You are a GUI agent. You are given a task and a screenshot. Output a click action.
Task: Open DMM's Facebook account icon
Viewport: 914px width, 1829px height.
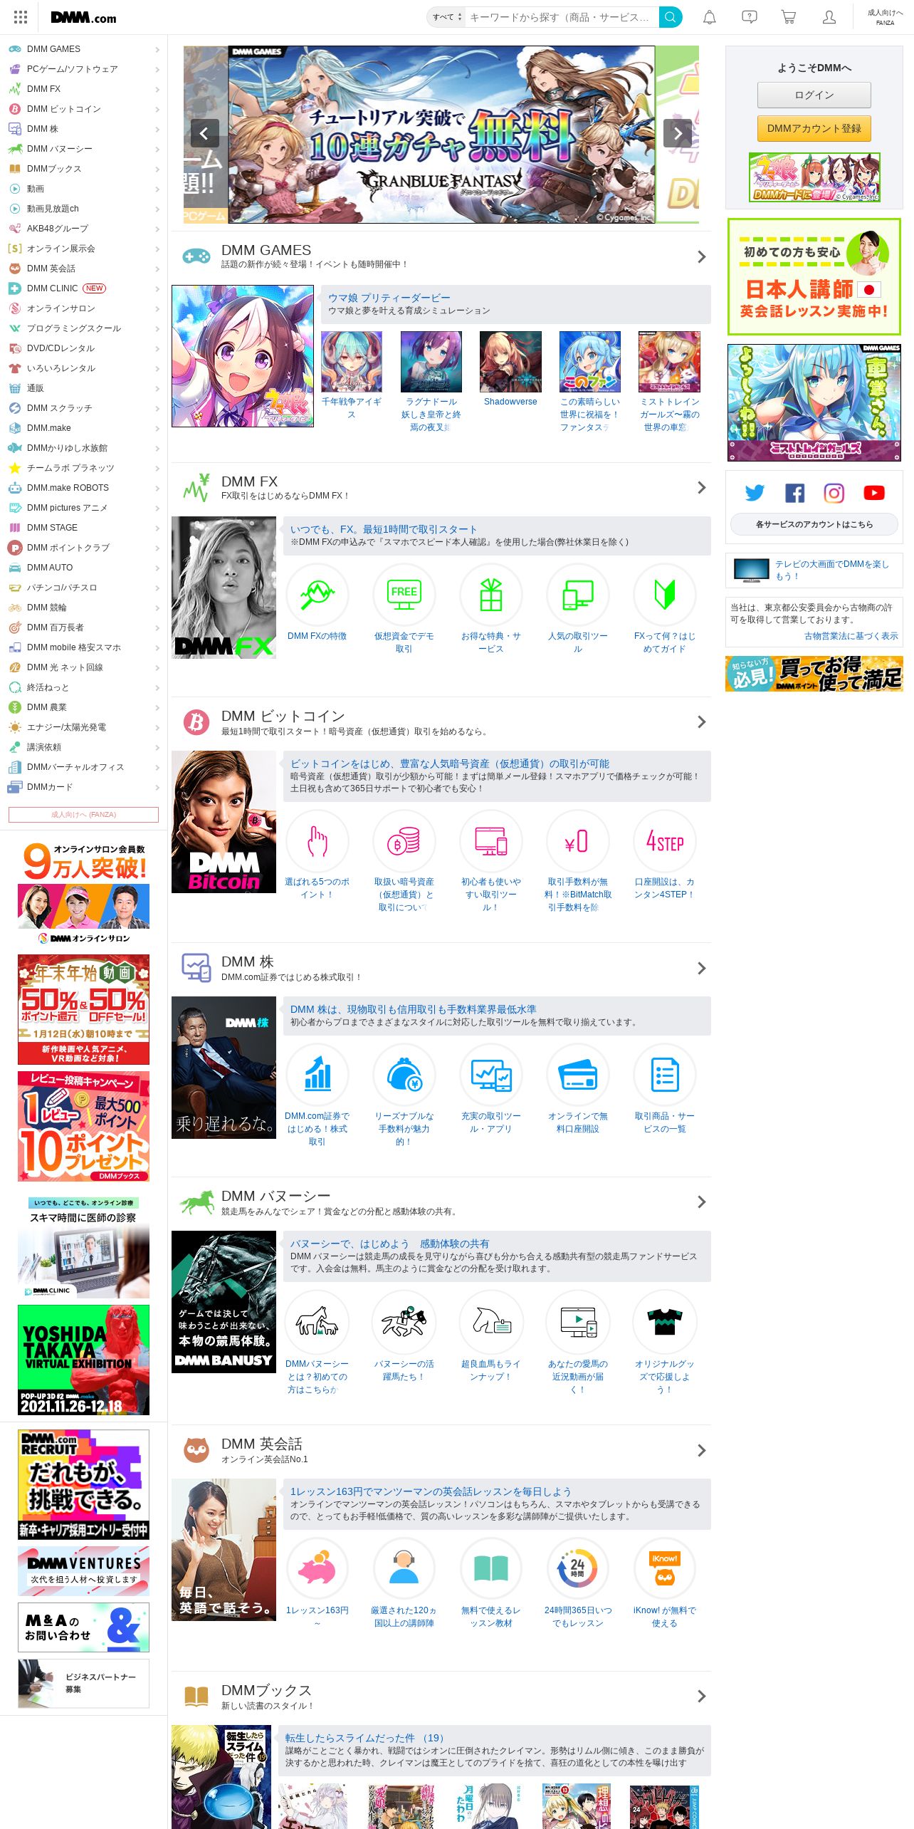pos(794,493)
